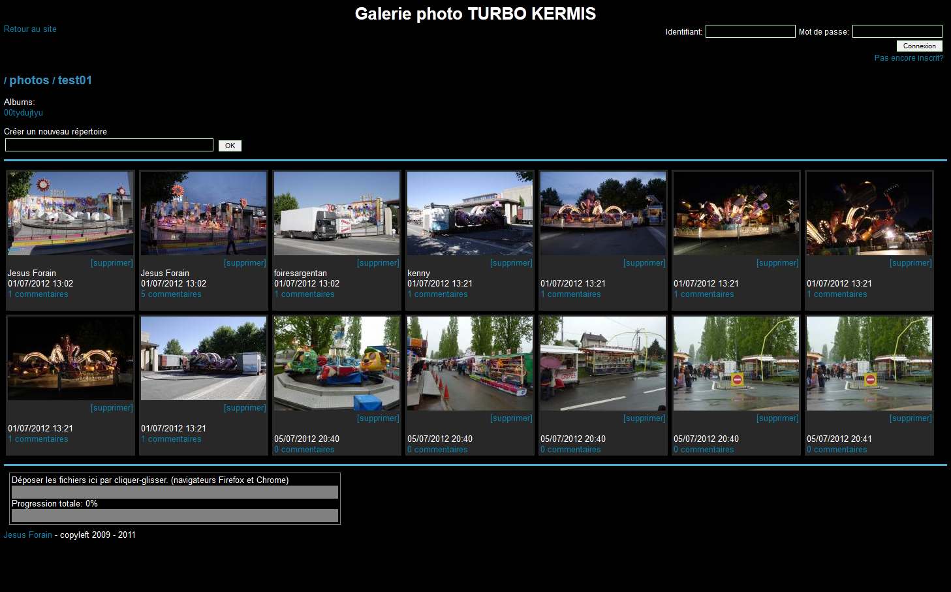Open first Jesus Forain carousel thumbnail

click(70, 213)
